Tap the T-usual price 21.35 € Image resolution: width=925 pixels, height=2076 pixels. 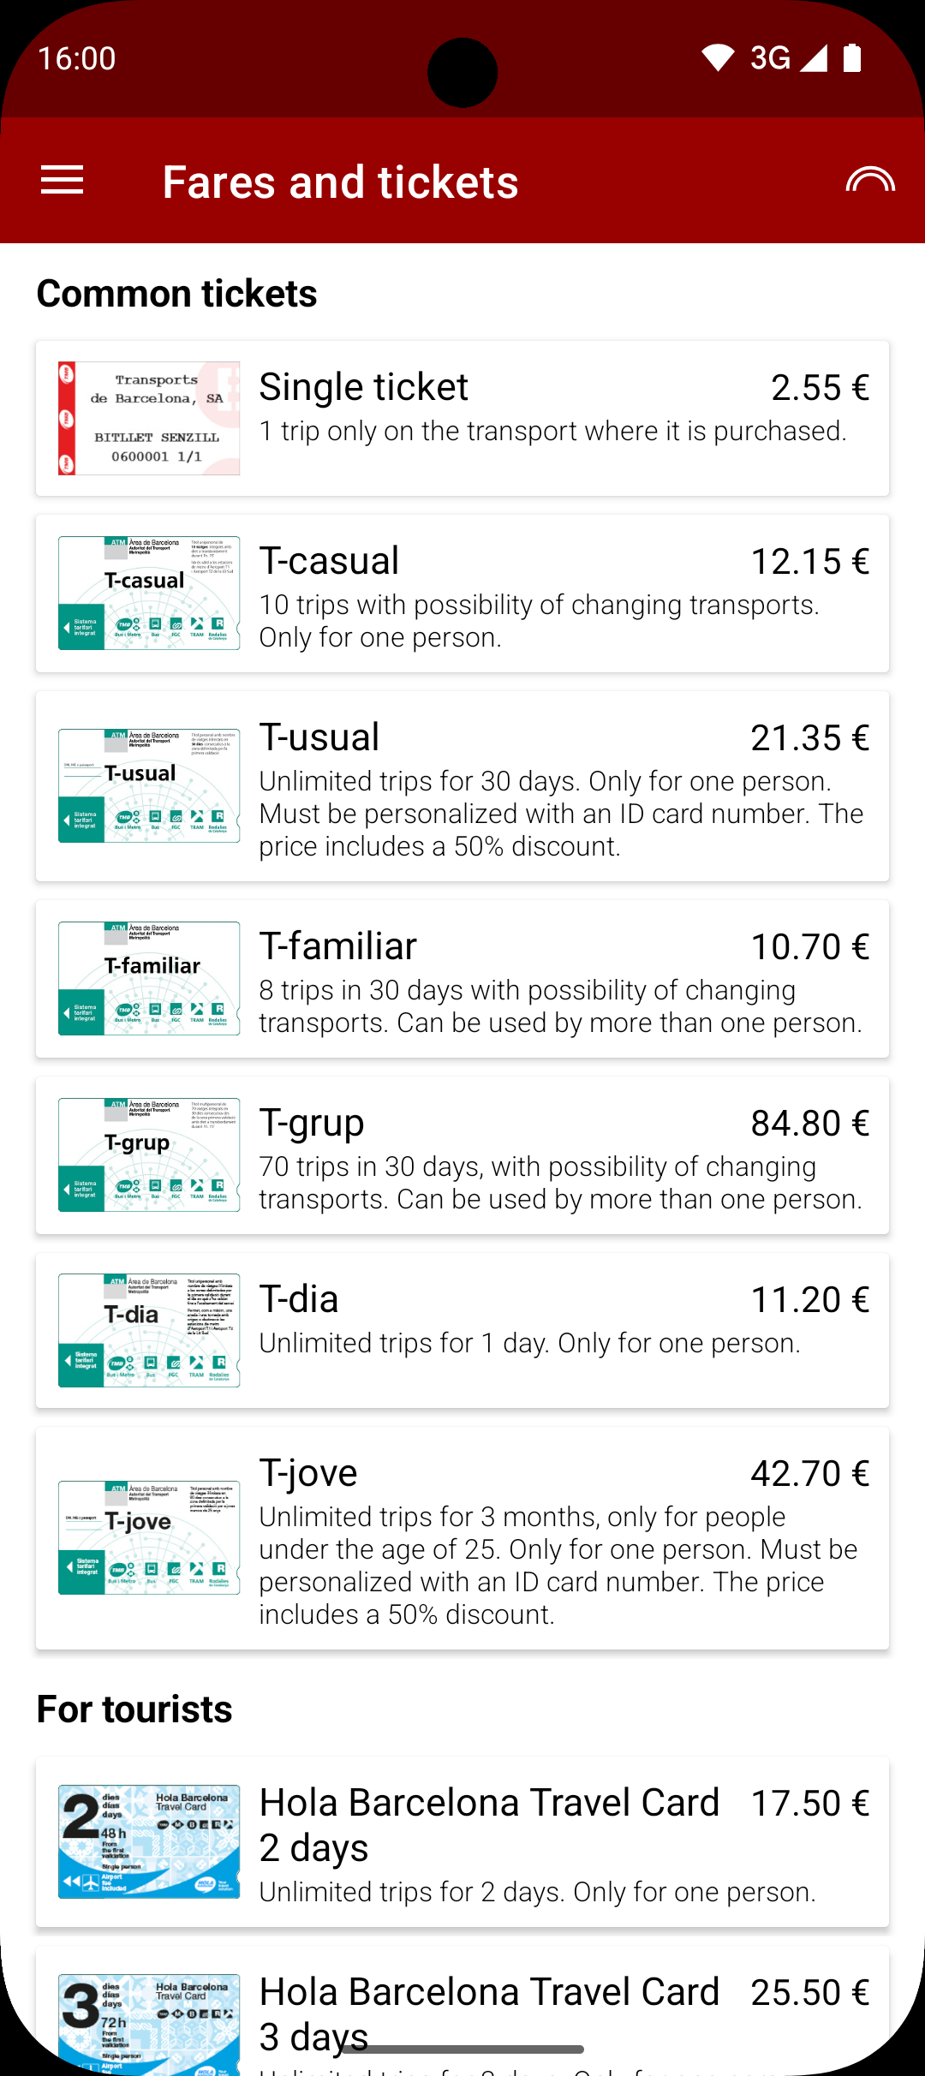coord(809,737)
